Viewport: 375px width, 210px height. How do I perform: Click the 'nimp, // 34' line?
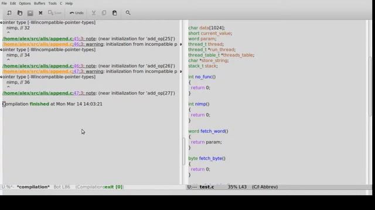(x=18, y=55)
